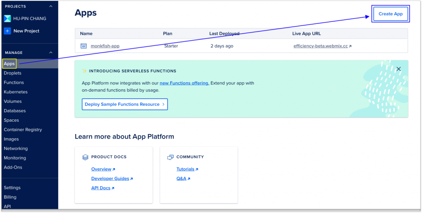Click the Product Docs stack icon
Viewport: 422px width, 213px height.
[x=85, y=157]
